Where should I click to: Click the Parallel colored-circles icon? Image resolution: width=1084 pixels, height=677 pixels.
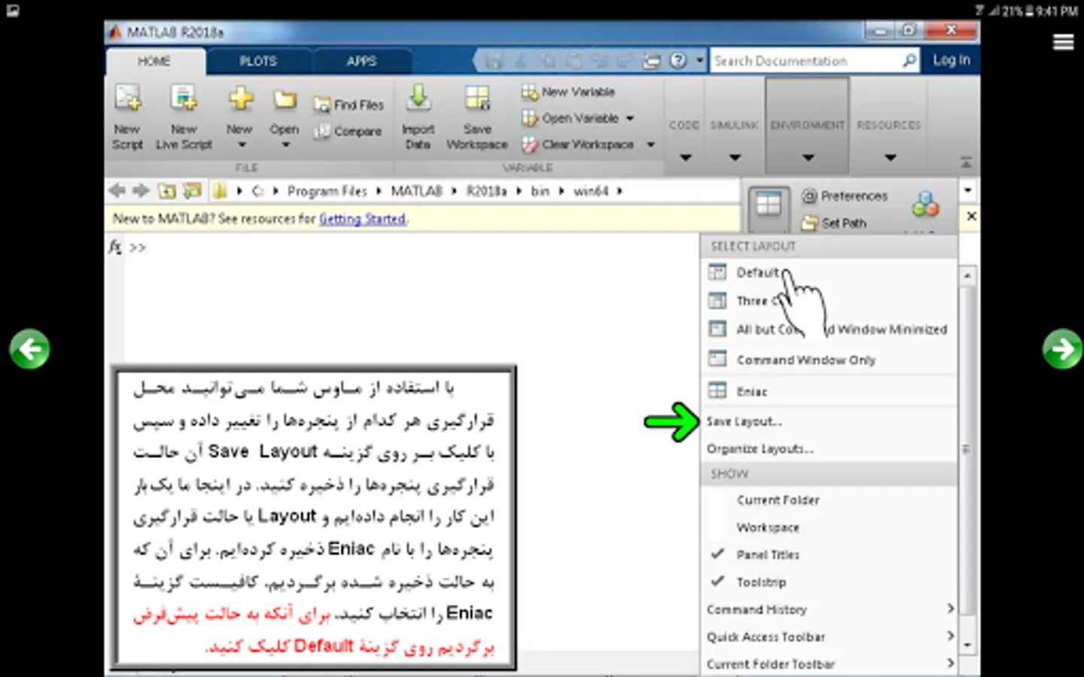click(925, 204)
